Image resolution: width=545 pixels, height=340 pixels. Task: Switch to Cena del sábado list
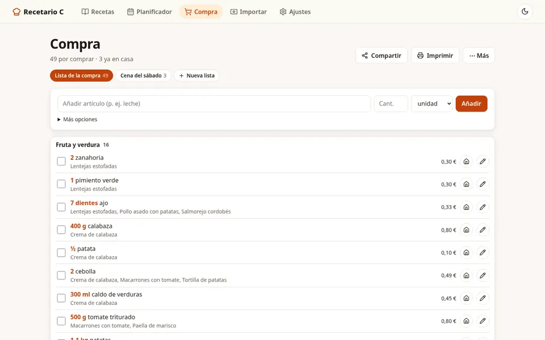click(x=143, y=75)
